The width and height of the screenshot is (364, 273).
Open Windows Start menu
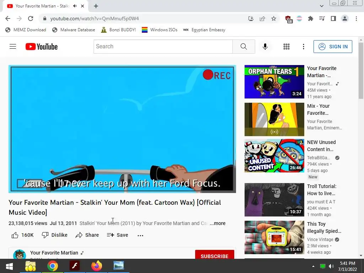coord(9,266)
